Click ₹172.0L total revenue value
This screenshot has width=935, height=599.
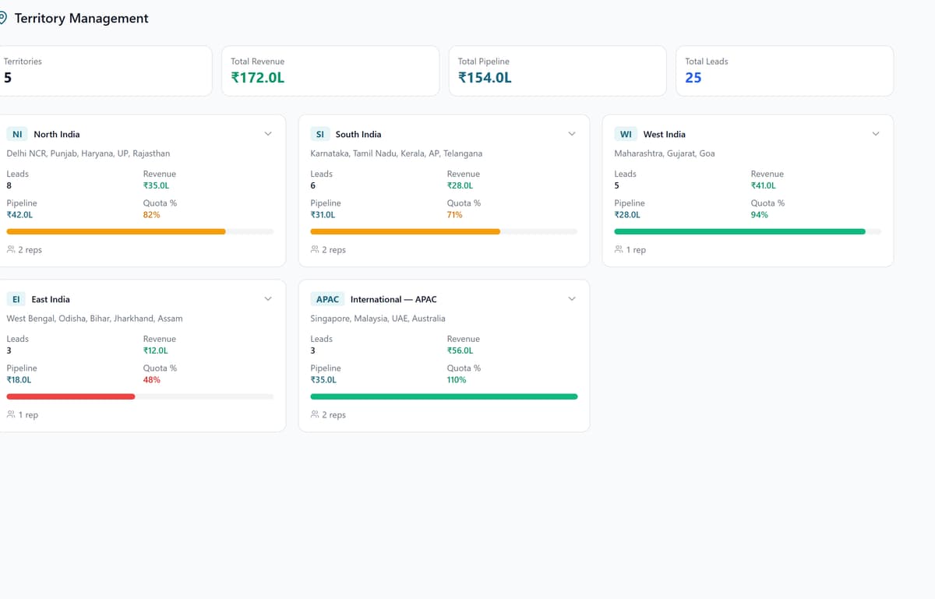(258, 77)
